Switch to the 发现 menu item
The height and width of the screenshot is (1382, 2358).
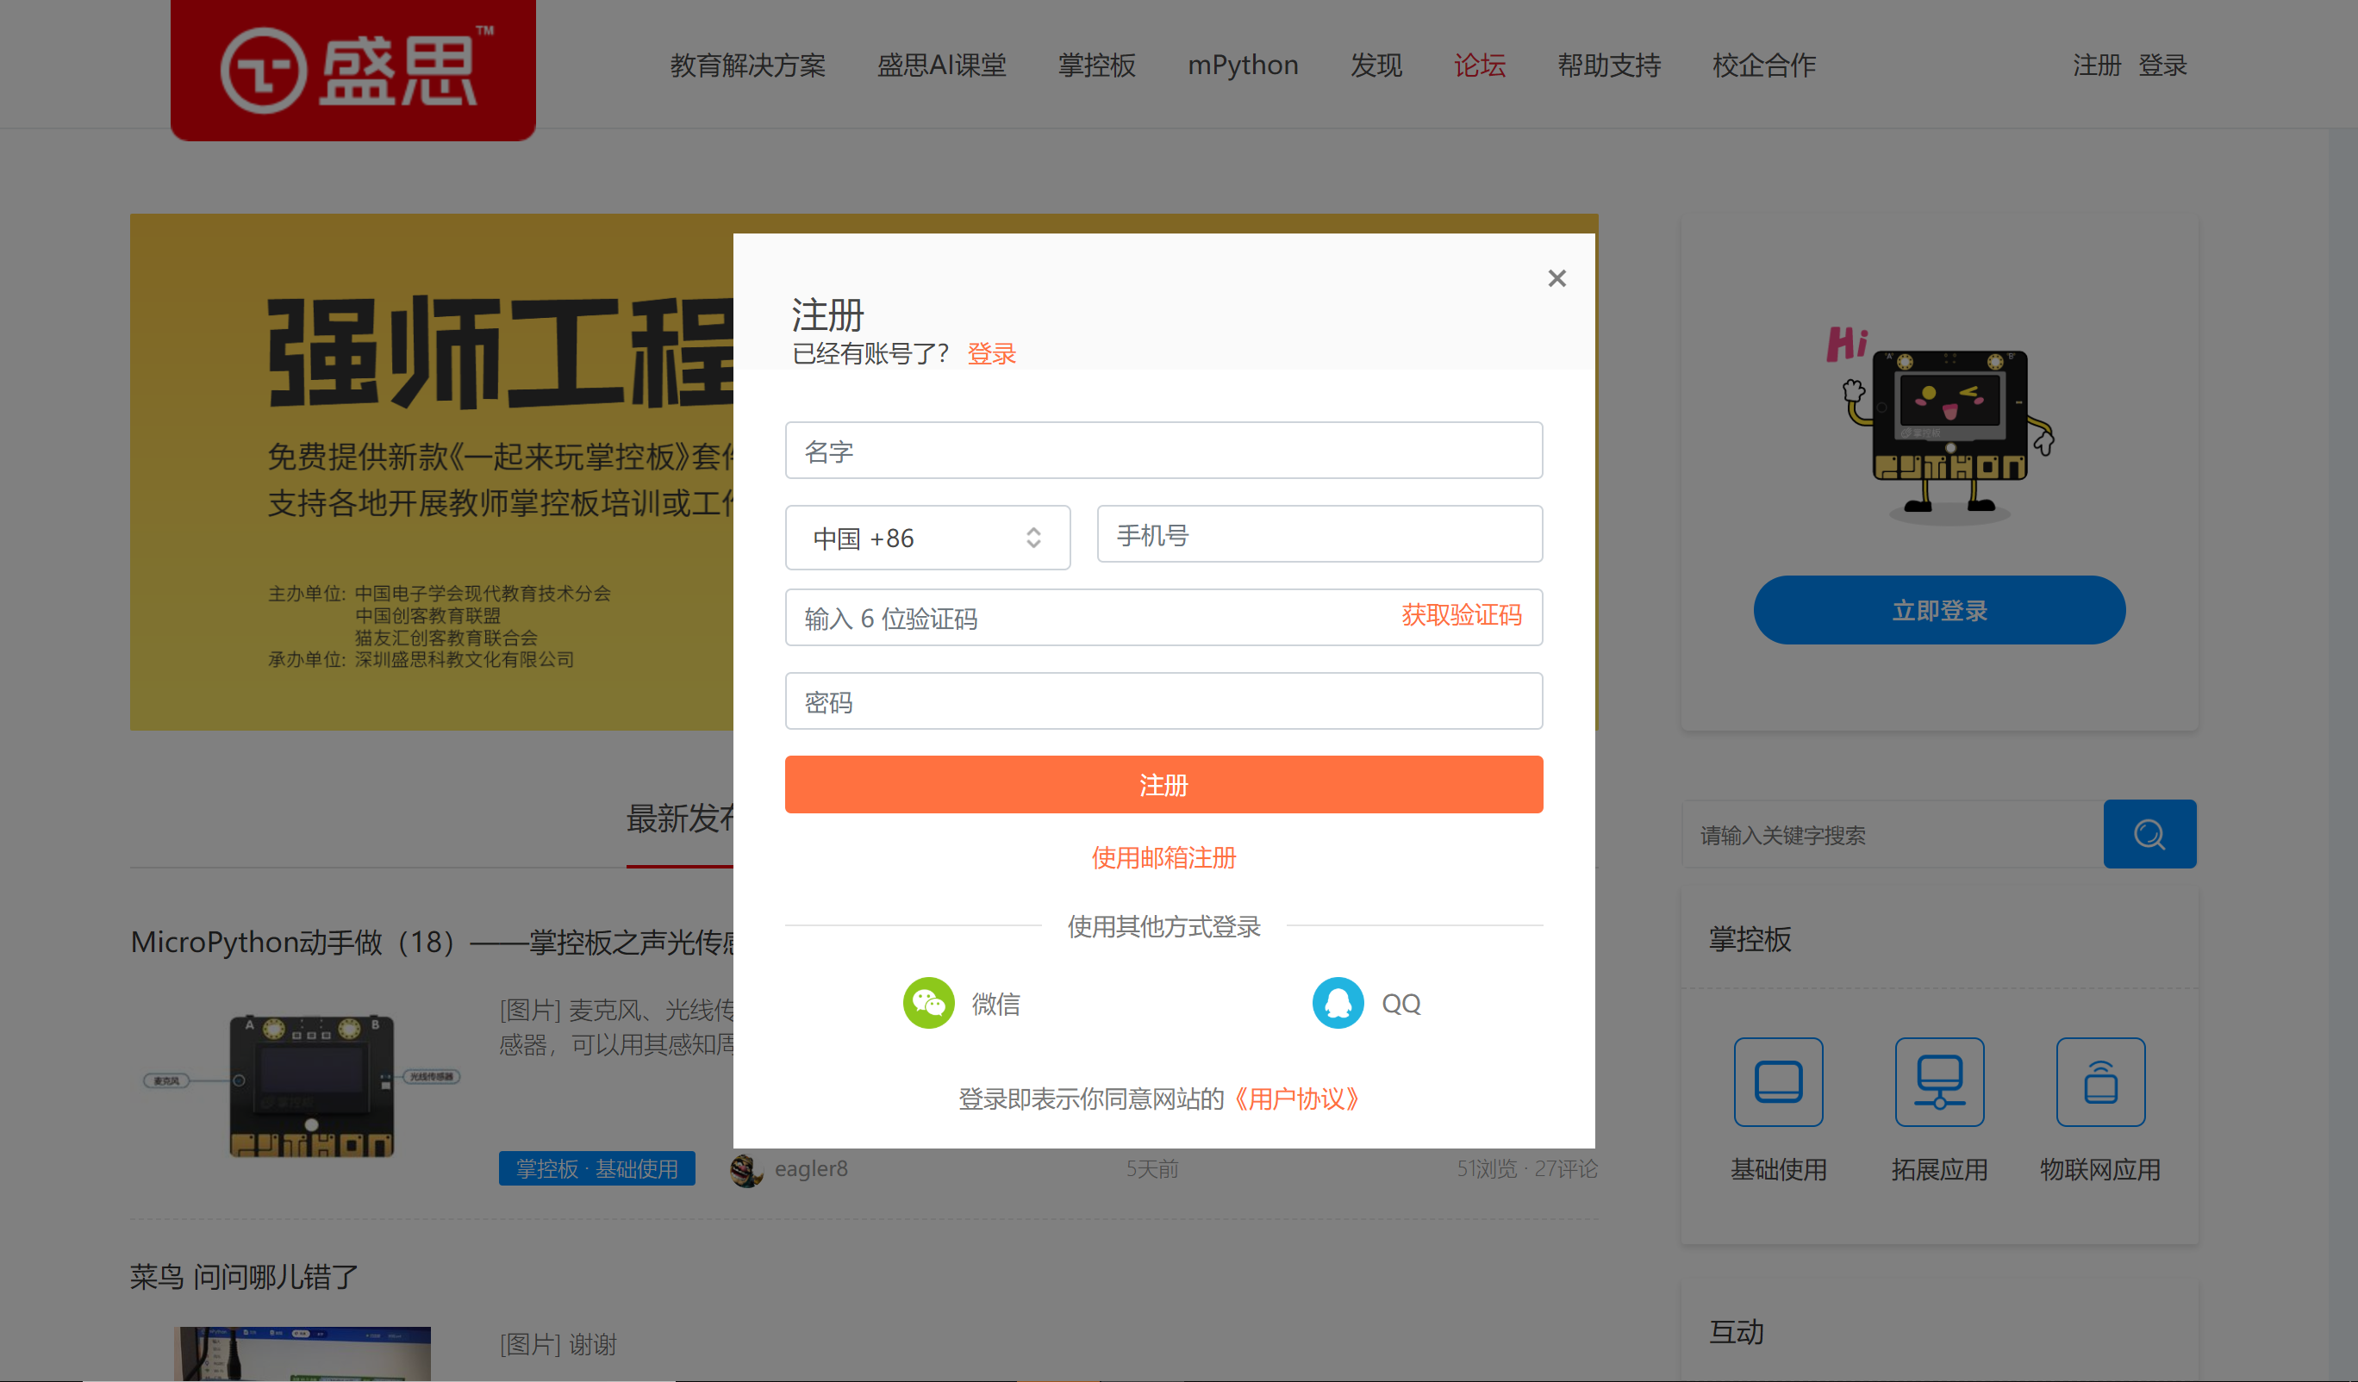[x=1375, y=65]
